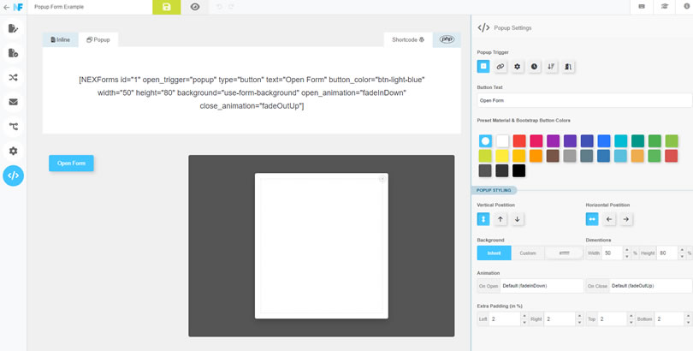Open the On Close animation dropdown
The width and height of the screenshot is (693, 351).
(x=650, y=286)
